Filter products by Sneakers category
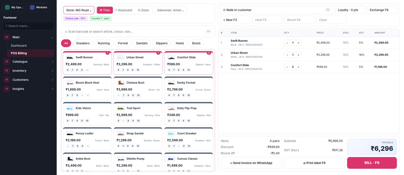The image size is (404, 175). (83, 43)
